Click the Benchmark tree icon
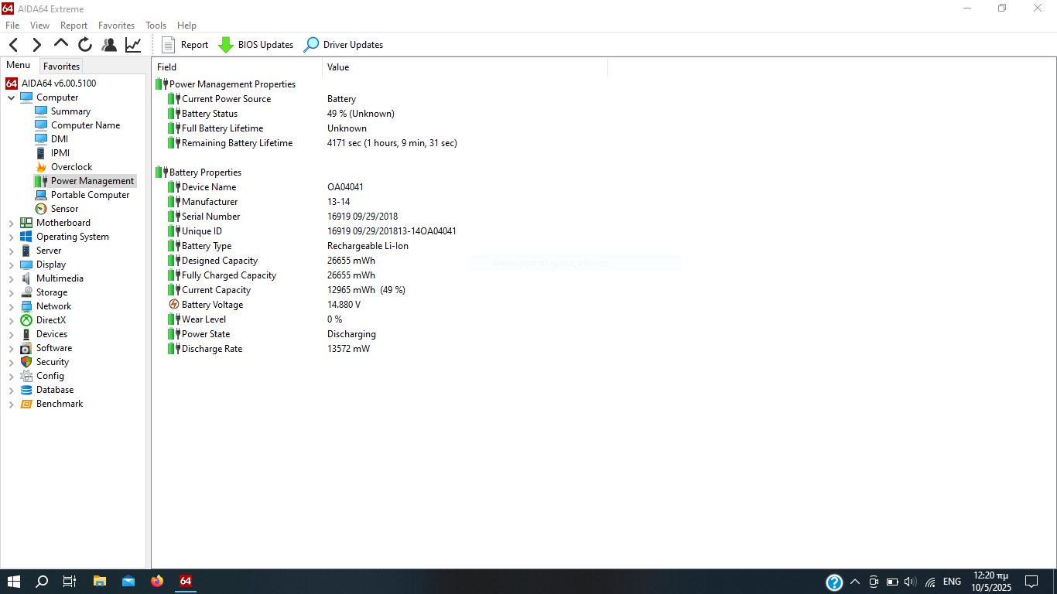 (26, 404)
